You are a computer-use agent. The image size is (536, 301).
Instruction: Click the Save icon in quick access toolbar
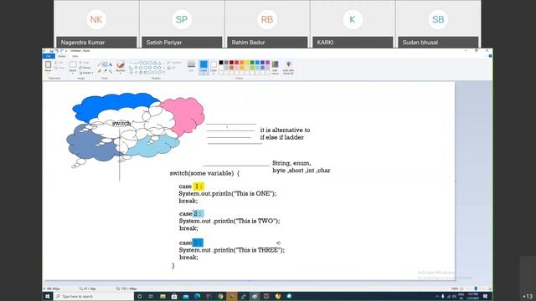pos(52,50)
